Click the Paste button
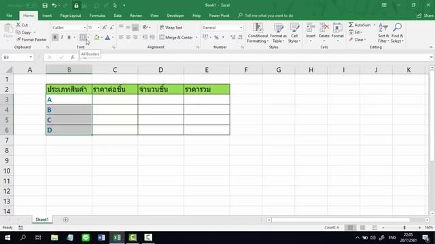 (8, 30)
